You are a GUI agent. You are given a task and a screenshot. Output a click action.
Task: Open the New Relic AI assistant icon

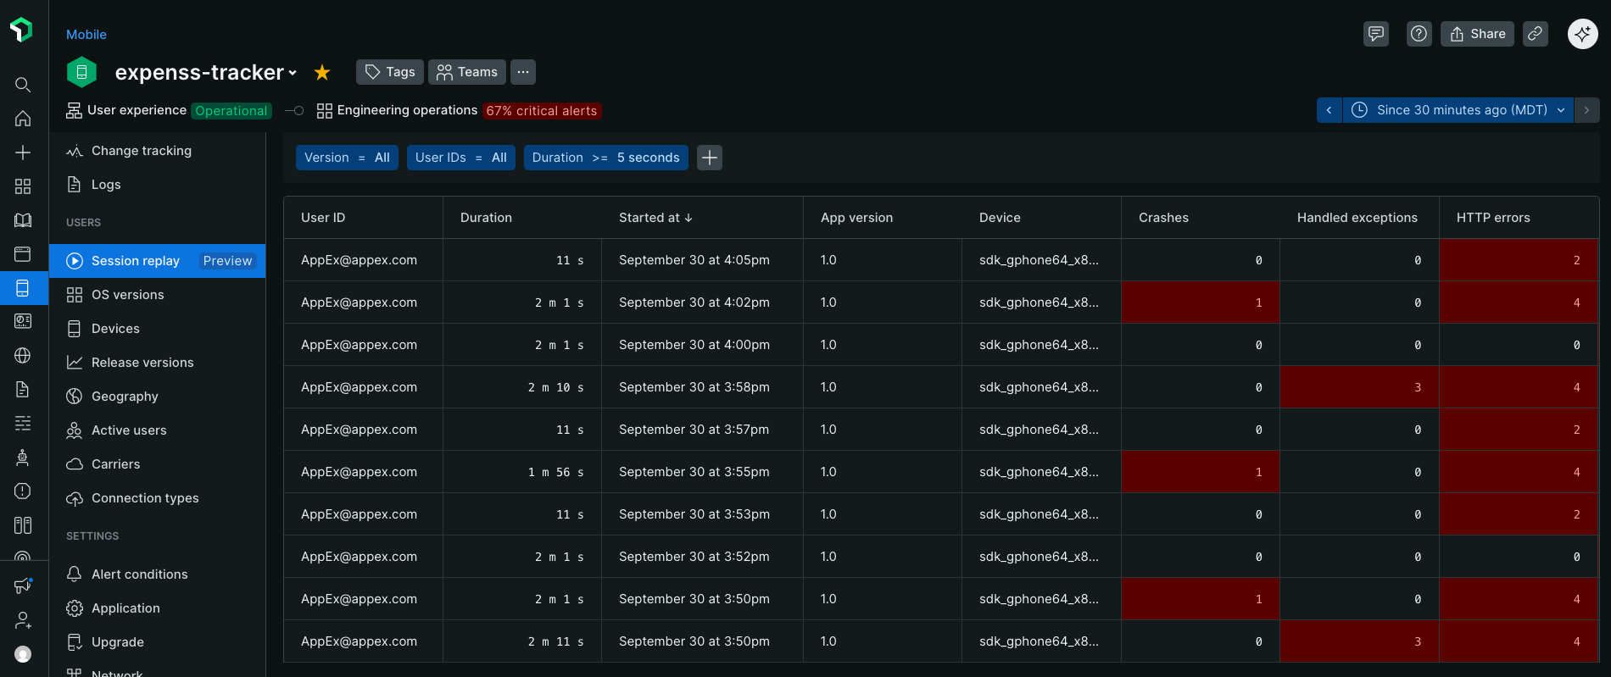[1582, 34]
